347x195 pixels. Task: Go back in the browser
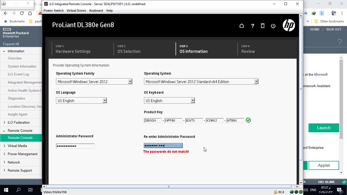(x=6, y=13)
